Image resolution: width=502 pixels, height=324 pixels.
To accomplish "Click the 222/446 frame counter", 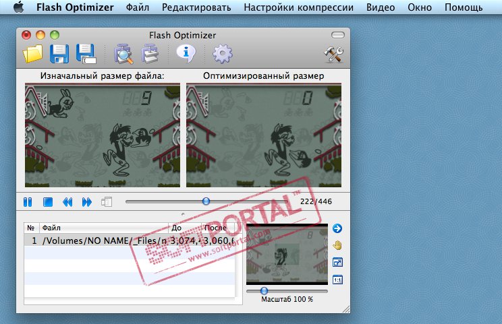I will coord(316,201).
